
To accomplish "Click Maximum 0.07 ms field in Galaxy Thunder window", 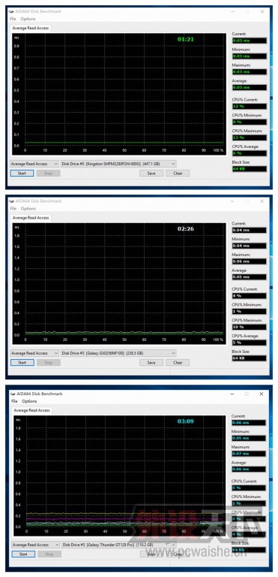I will point(249,454).
